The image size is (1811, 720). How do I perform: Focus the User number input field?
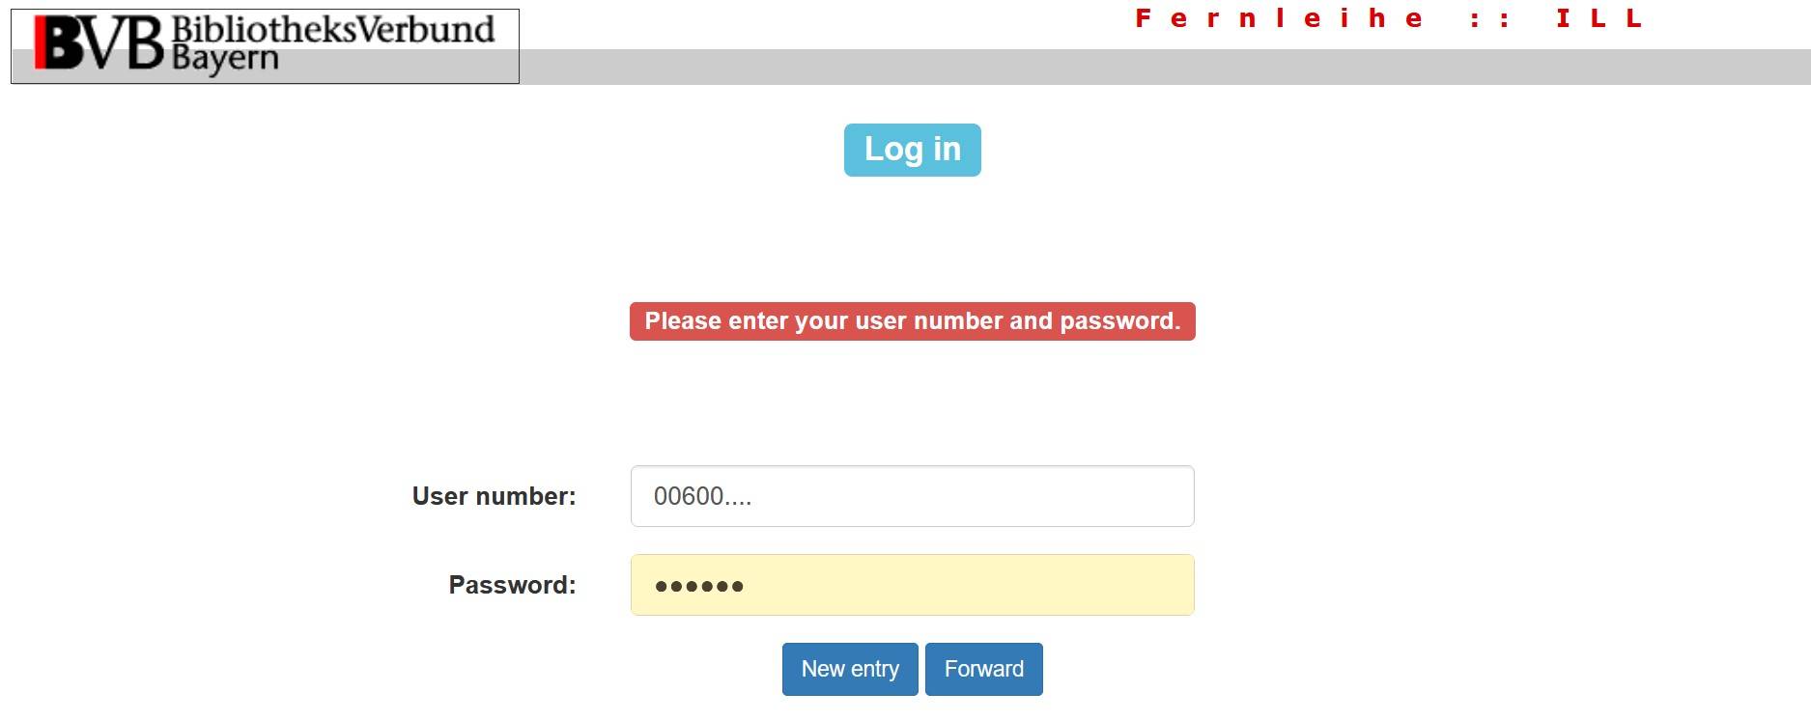click(912, 496)
